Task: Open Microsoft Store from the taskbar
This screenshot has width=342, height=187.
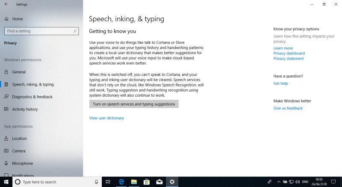Action: [147, 182]
